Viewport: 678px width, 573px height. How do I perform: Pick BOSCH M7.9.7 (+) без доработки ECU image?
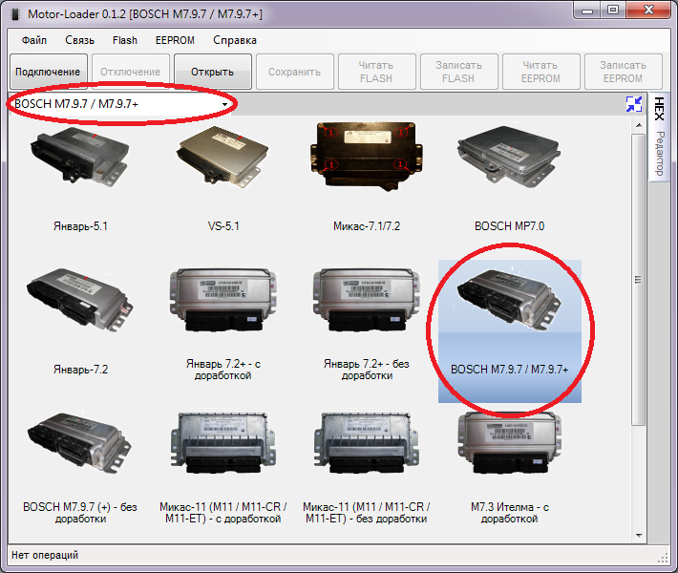tap(79, 442)
